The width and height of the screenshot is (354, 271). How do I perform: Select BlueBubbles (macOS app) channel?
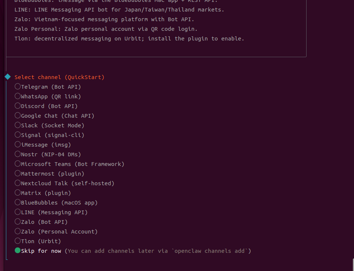tap(18, 202)
